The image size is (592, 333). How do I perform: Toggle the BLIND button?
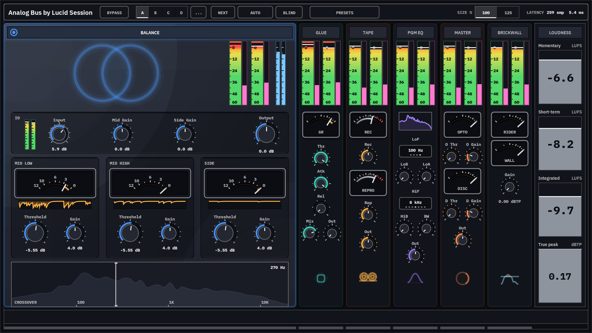[289, 13]
